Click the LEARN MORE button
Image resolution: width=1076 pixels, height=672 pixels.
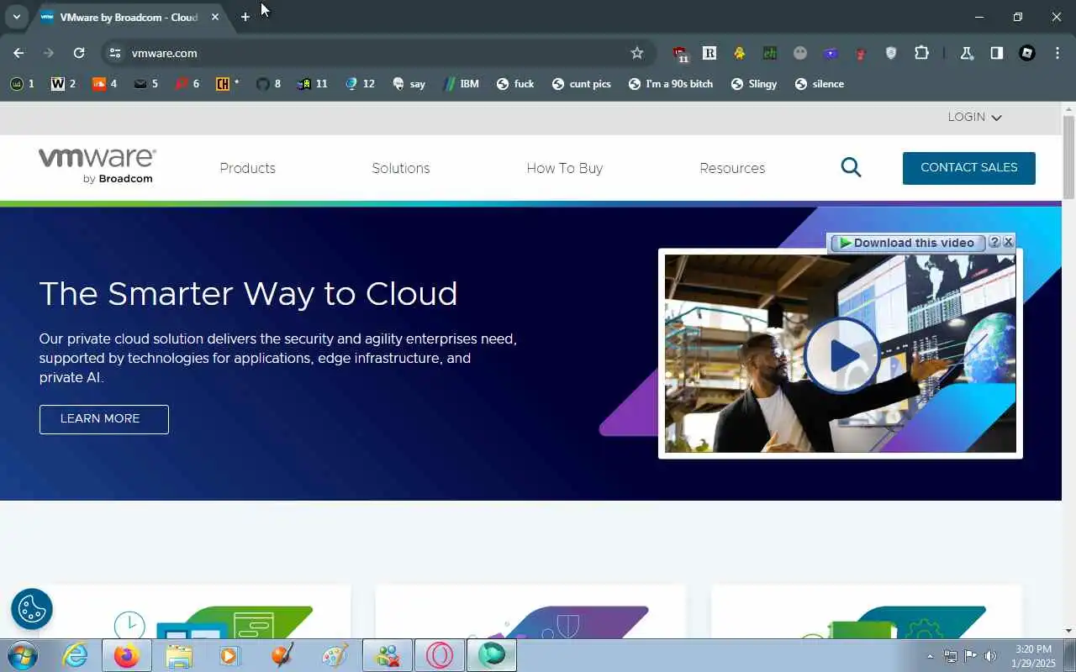pyautogui.click(x=104, y=419)
